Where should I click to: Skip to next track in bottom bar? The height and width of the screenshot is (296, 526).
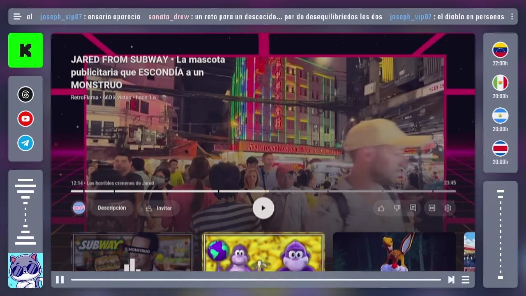click(x=451, y=280)
